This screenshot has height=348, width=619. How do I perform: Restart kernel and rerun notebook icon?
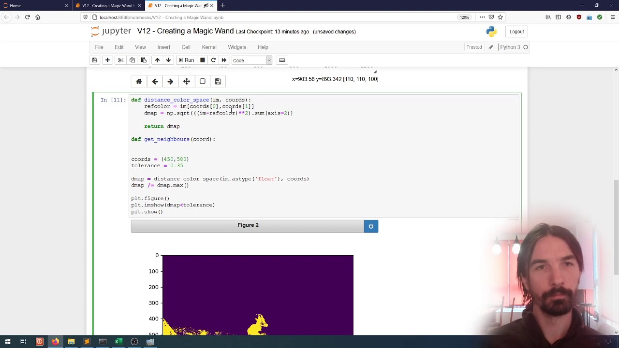click(x=224, y=60)
